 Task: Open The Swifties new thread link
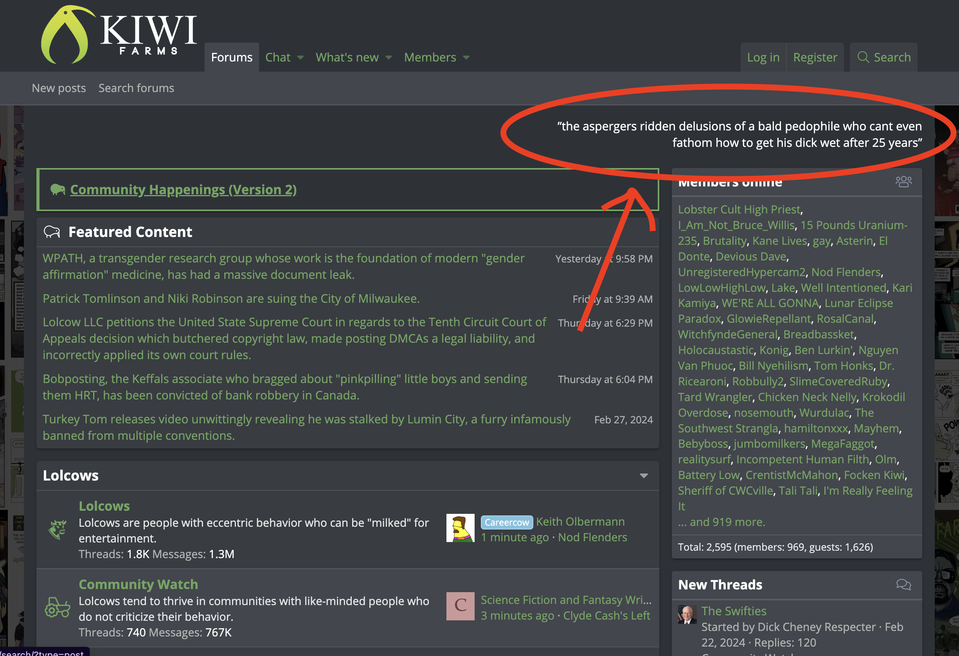tap(734, 611)
